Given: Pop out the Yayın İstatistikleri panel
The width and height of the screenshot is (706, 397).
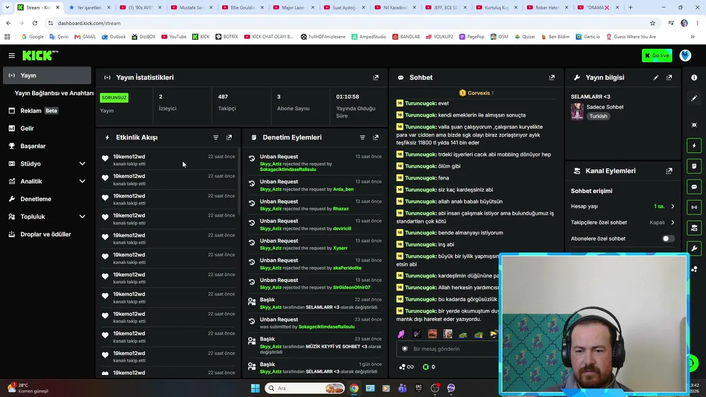Looking at the screenshot, I should [376, 78].
